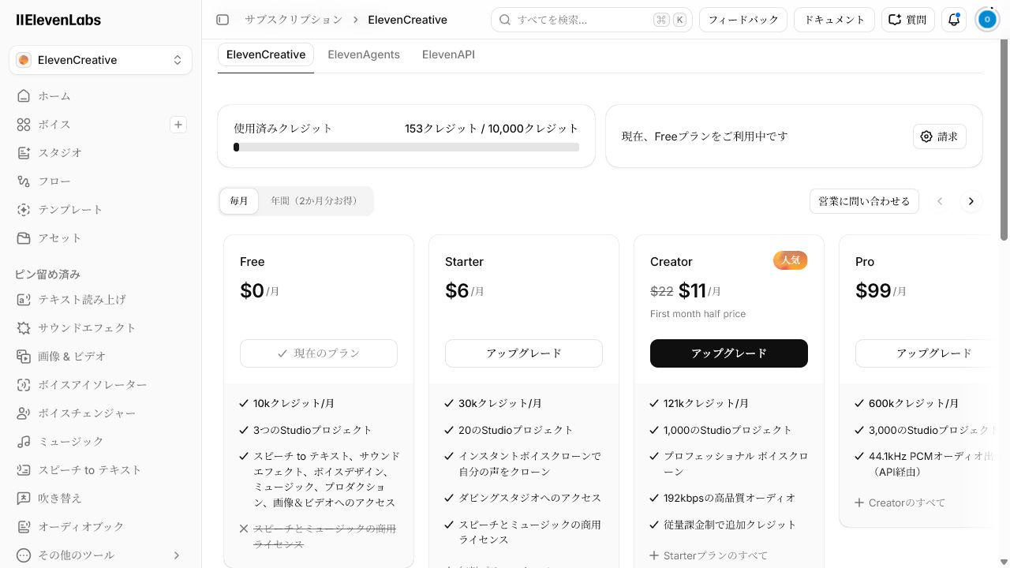The image size is (1010, 568).
Task: Click 600kクレジット/月 in Pro card
Action: point(914,403)
